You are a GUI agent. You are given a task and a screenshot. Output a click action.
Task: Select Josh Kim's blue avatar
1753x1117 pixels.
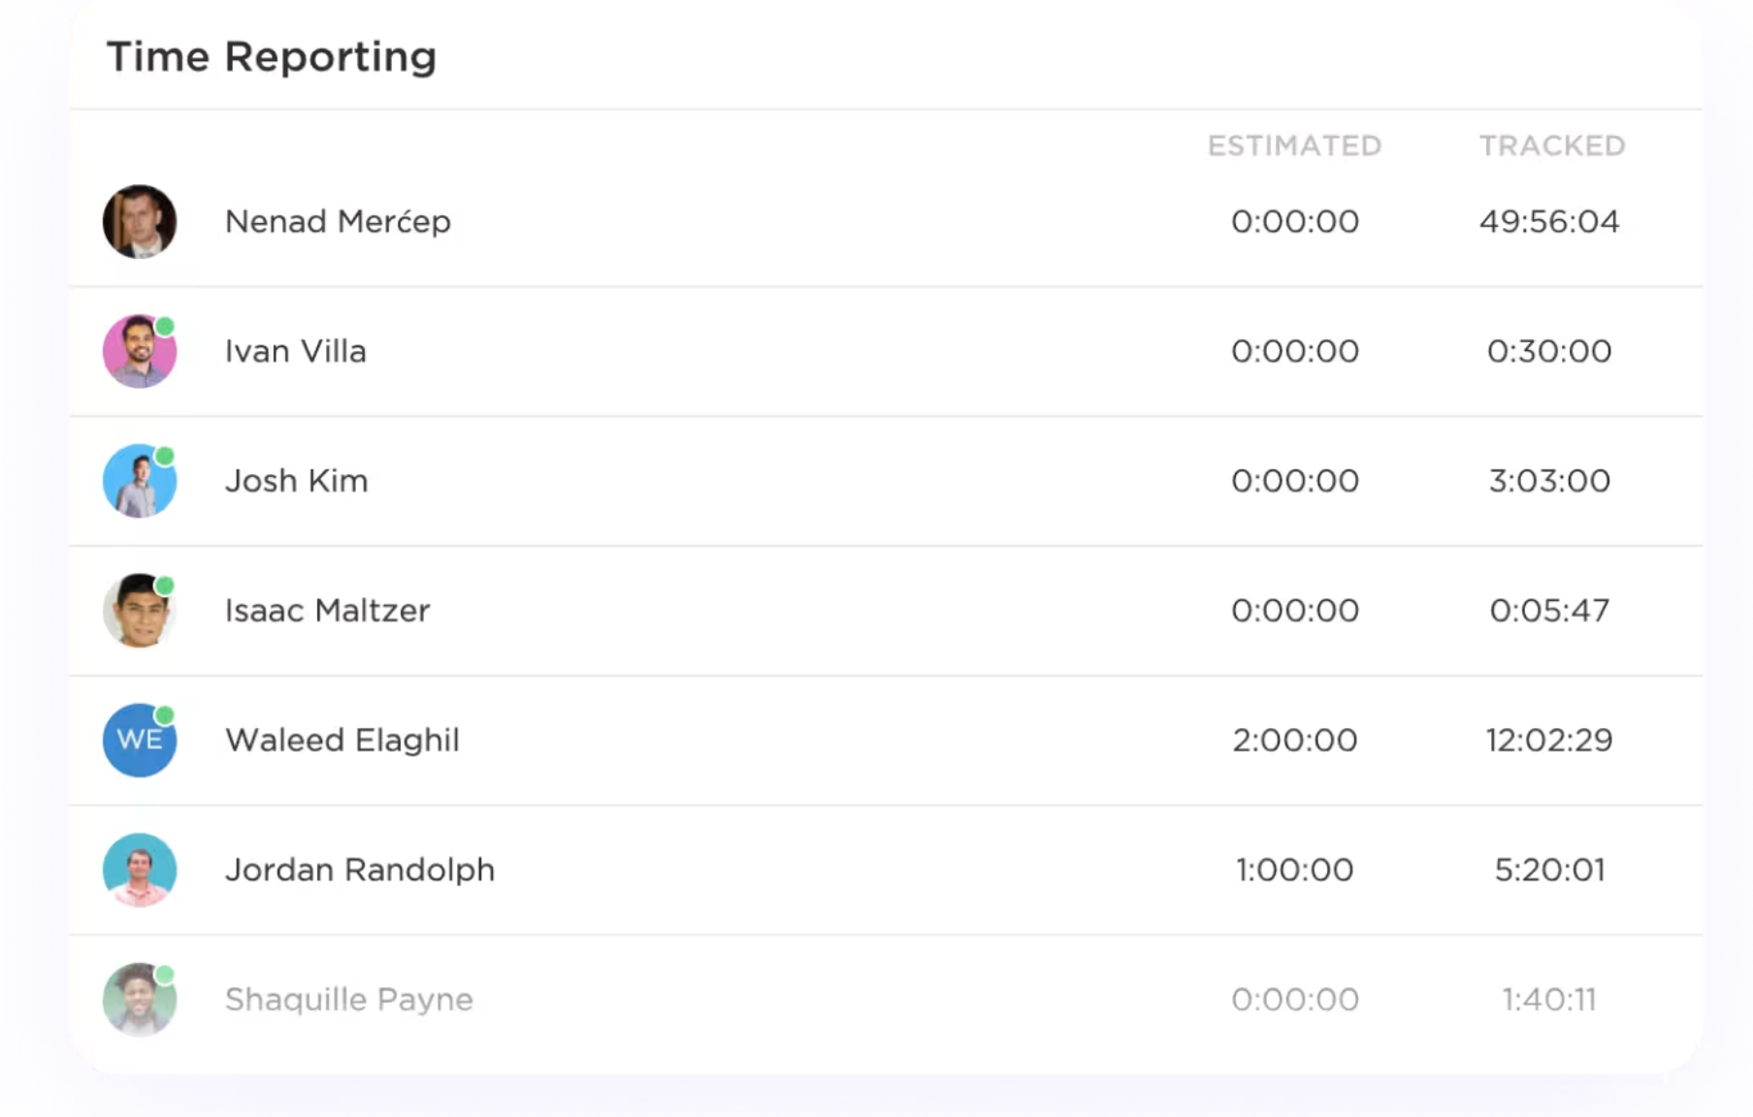pos(140,481)
